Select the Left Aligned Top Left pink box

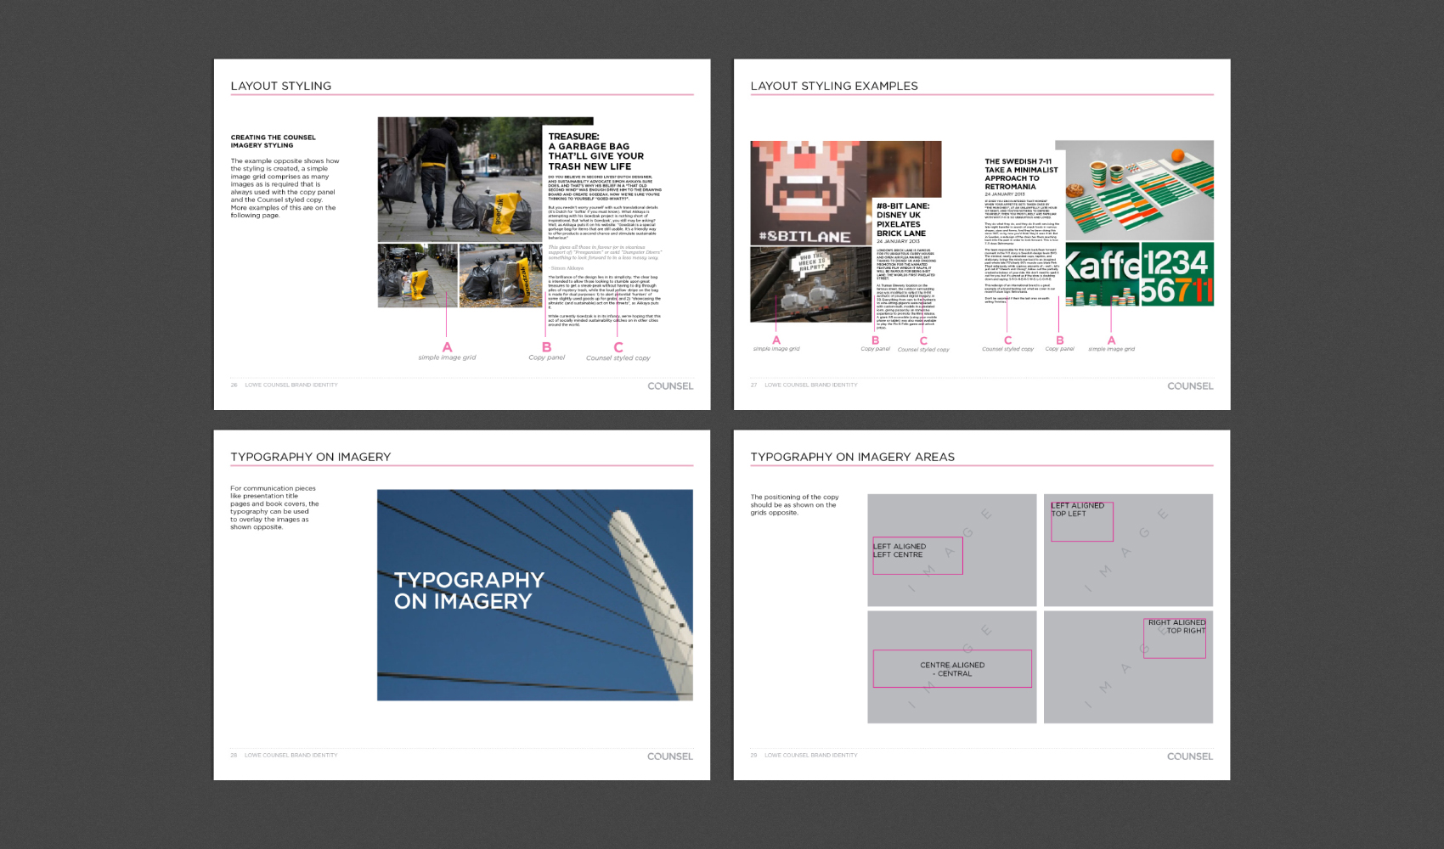1081,521
